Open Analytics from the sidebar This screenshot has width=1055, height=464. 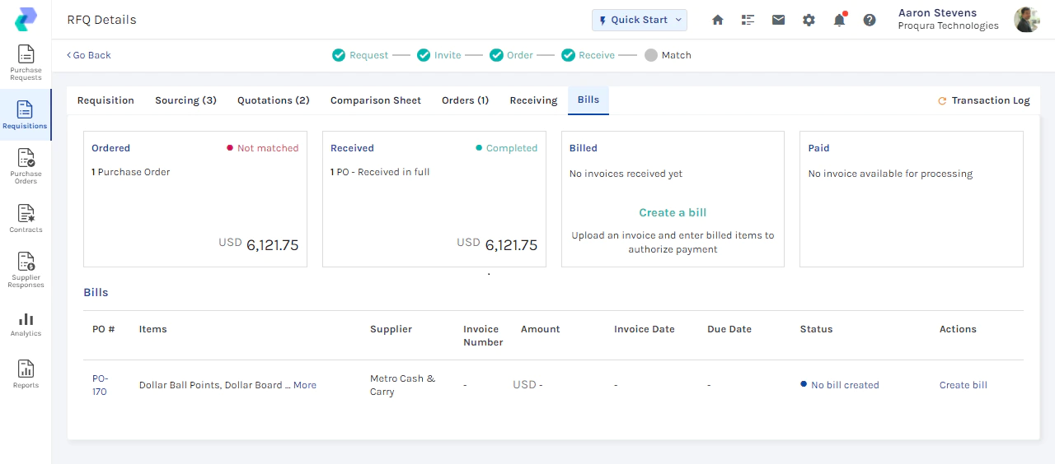pos(26,324)
